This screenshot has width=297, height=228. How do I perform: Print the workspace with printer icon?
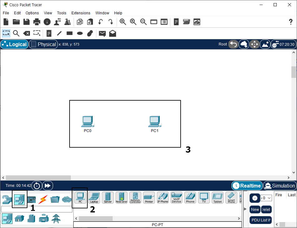click(x=37, y=22)
